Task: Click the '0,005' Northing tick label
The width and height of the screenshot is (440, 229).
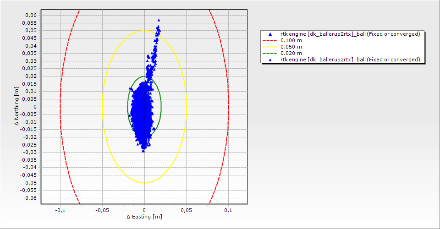Action: pos(29,99)
